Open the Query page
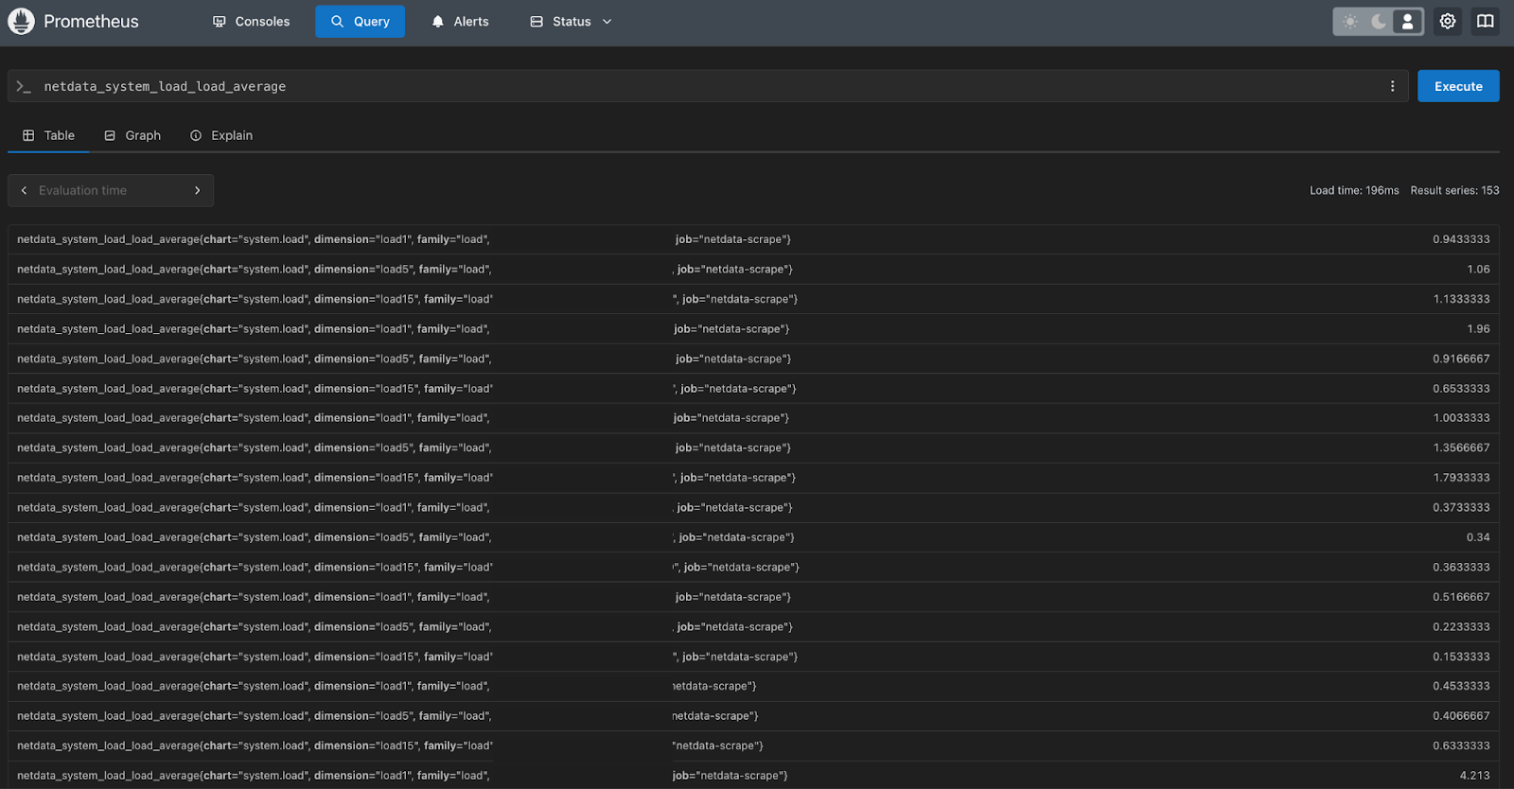This screenshot has width=1514, height=789. 360,22
